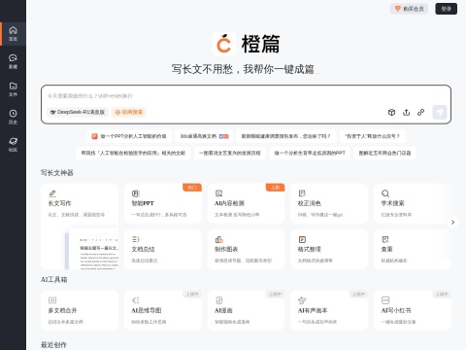Click the upload file icon in the input box

(406, 113)
